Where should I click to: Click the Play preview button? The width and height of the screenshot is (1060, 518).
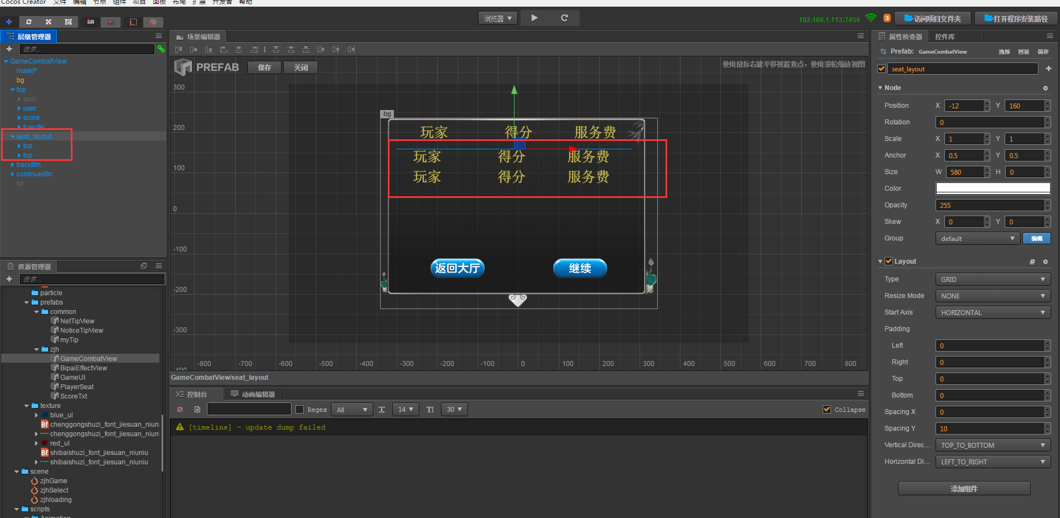pyautogui.click(x=534, y=18)
